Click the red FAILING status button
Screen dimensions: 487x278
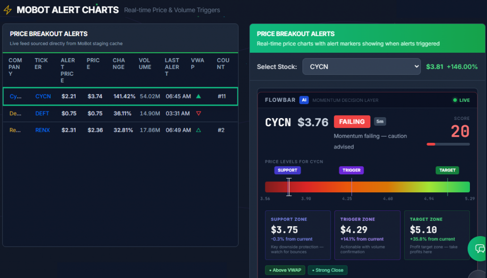(x=352, y=121)
